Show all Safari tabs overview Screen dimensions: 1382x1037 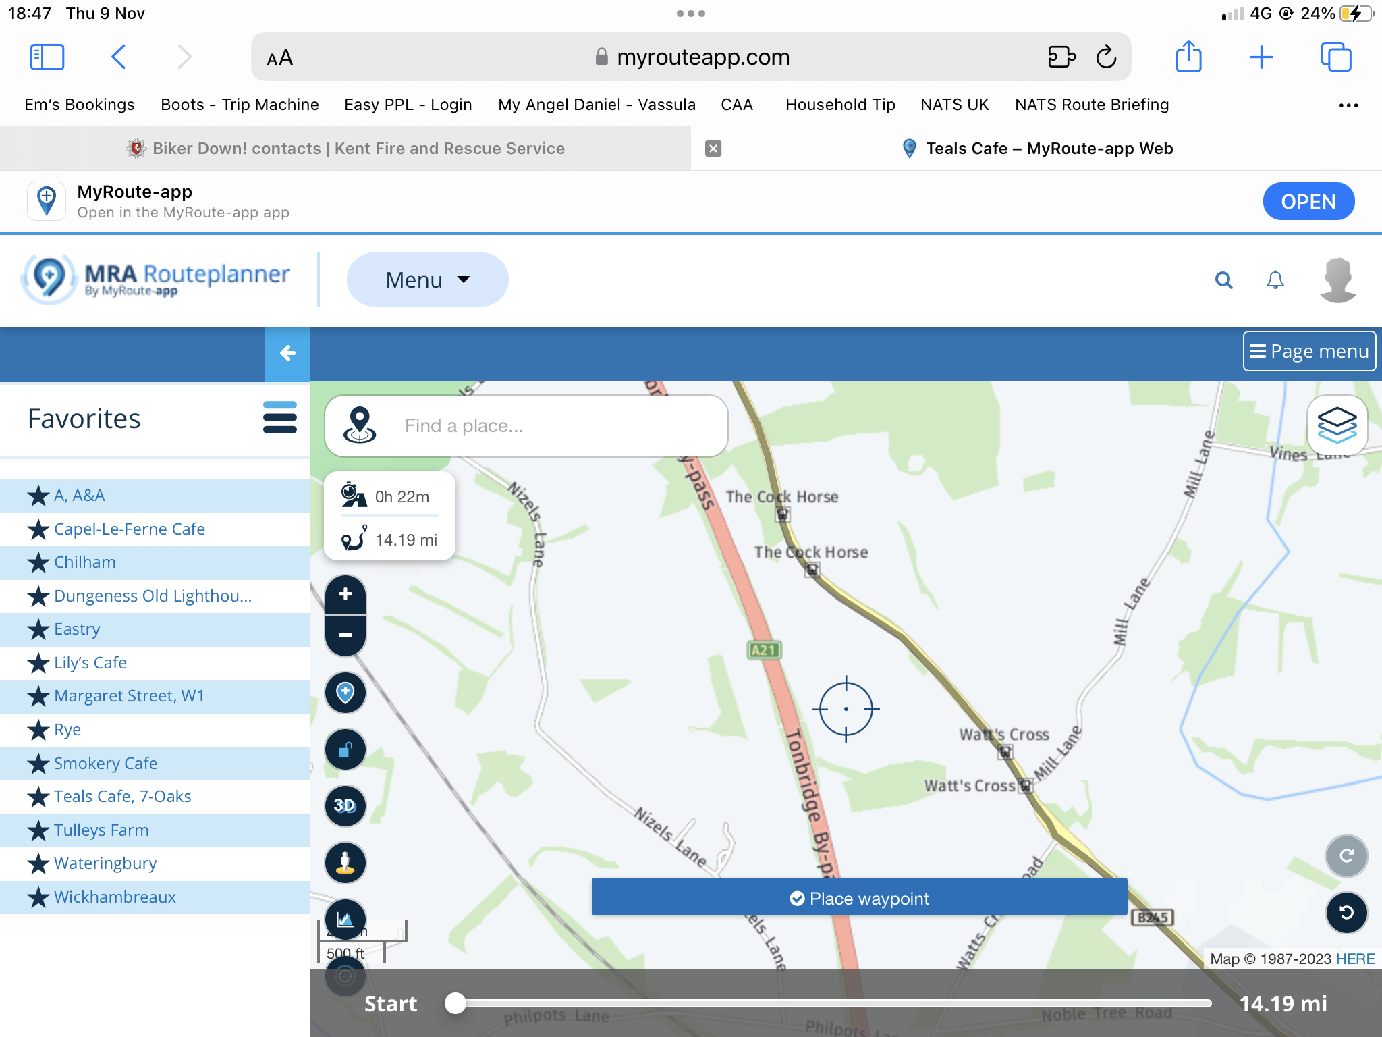(x=1335, y=57)
